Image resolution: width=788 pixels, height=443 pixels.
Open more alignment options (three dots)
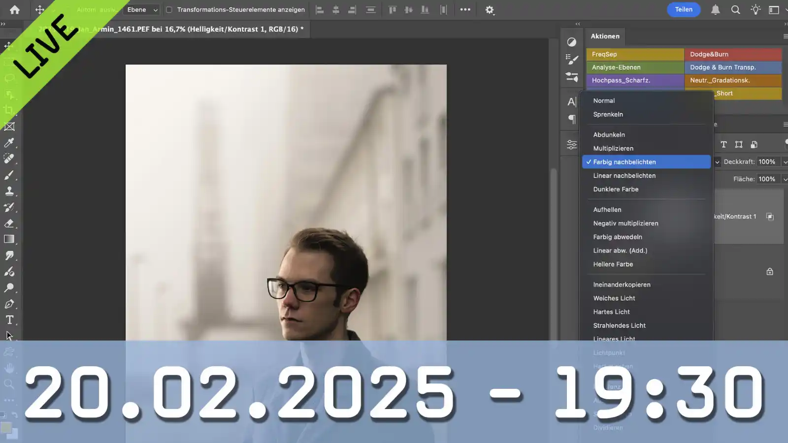(465, 9)
